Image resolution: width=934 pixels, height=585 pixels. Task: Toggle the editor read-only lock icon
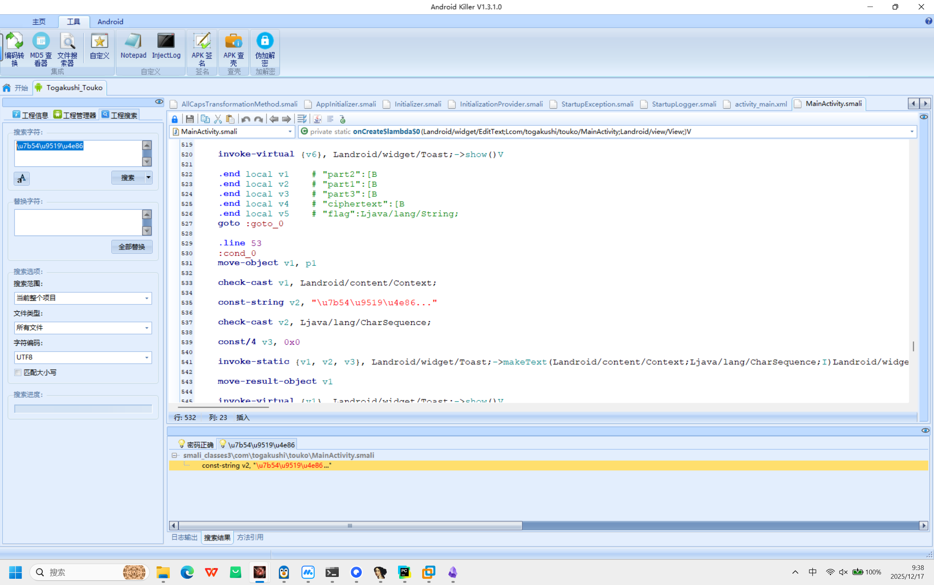coord(175,119)
